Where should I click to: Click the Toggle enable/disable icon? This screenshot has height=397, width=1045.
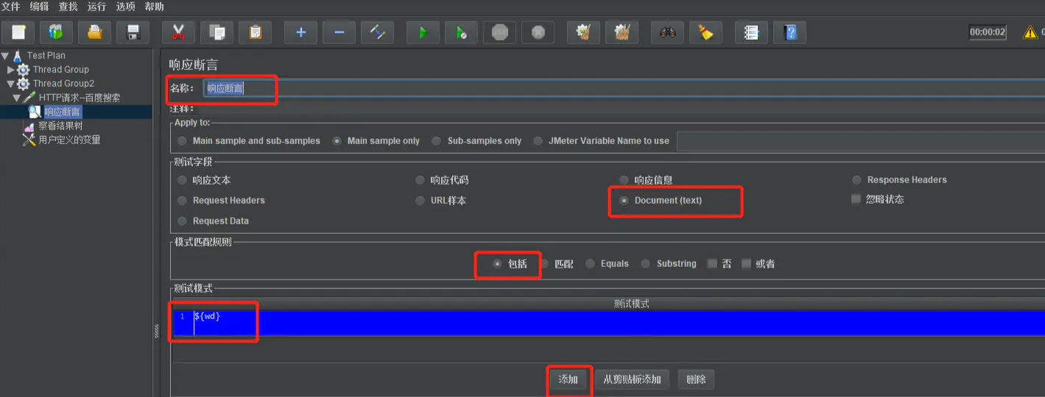coord(377,32)
